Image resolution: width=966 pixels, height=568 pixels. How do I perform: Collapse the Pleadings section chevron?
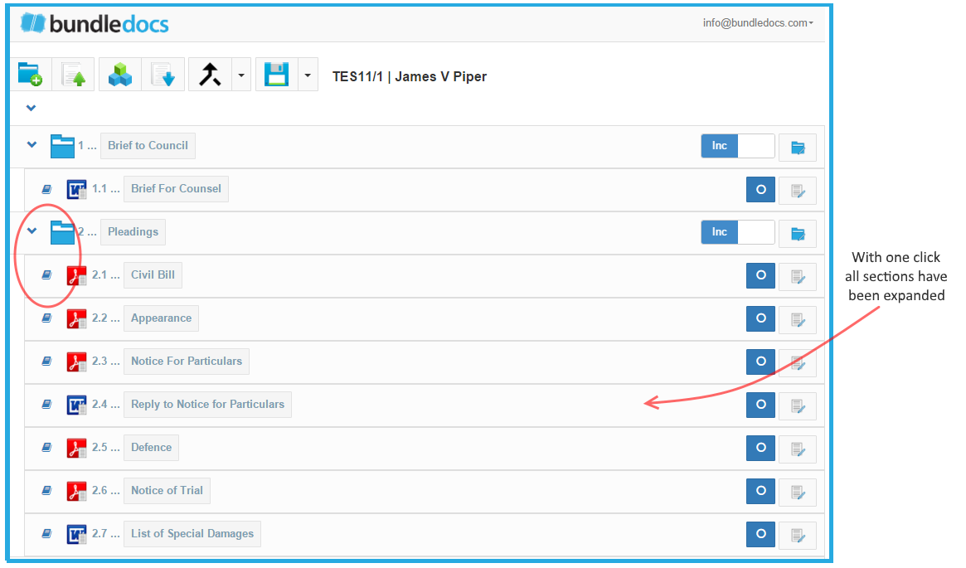pos(32,231)
